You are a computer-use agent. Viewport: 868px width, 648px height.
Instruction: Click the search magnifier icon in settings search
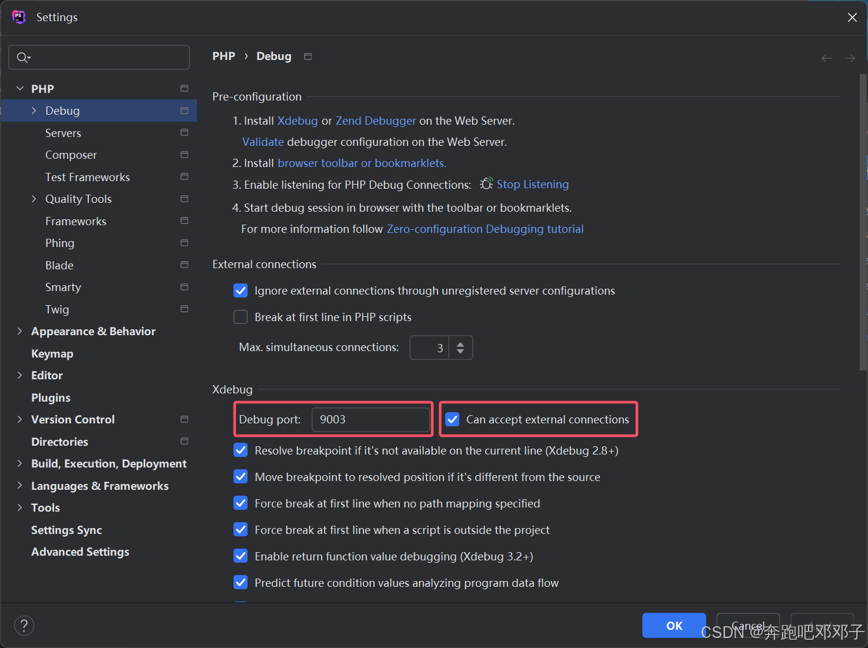pos(23,57)
